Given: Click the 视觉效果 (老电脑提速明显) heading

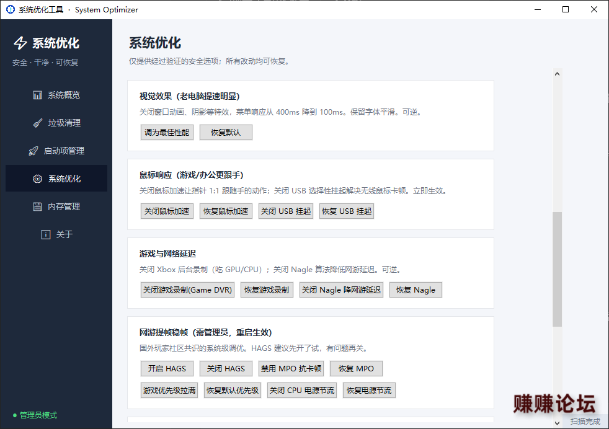Looking at the screenshot, I should point(190,96).
